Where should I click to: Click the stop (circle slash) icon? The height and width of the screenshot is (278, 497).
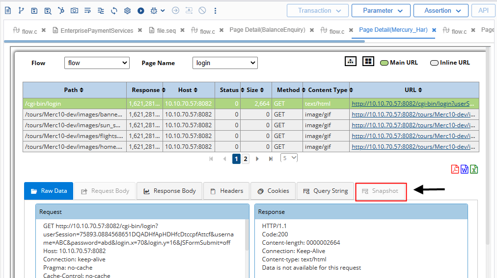[202, 10]
